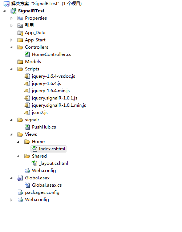Collapse the signalr folder
This screenshot has width=182, height=232.
click(x=11, y=120)
